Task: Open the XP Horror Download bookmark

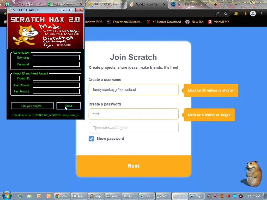Action: tap(164, 22)
